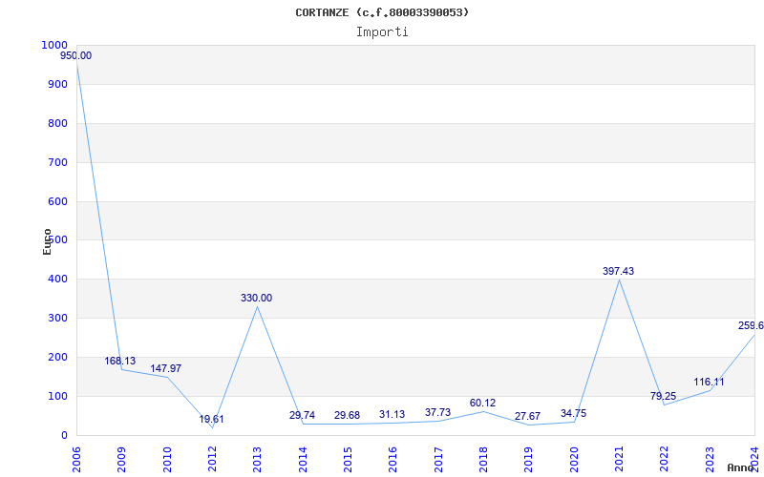Click the 31.13 data label

(393, 414)
